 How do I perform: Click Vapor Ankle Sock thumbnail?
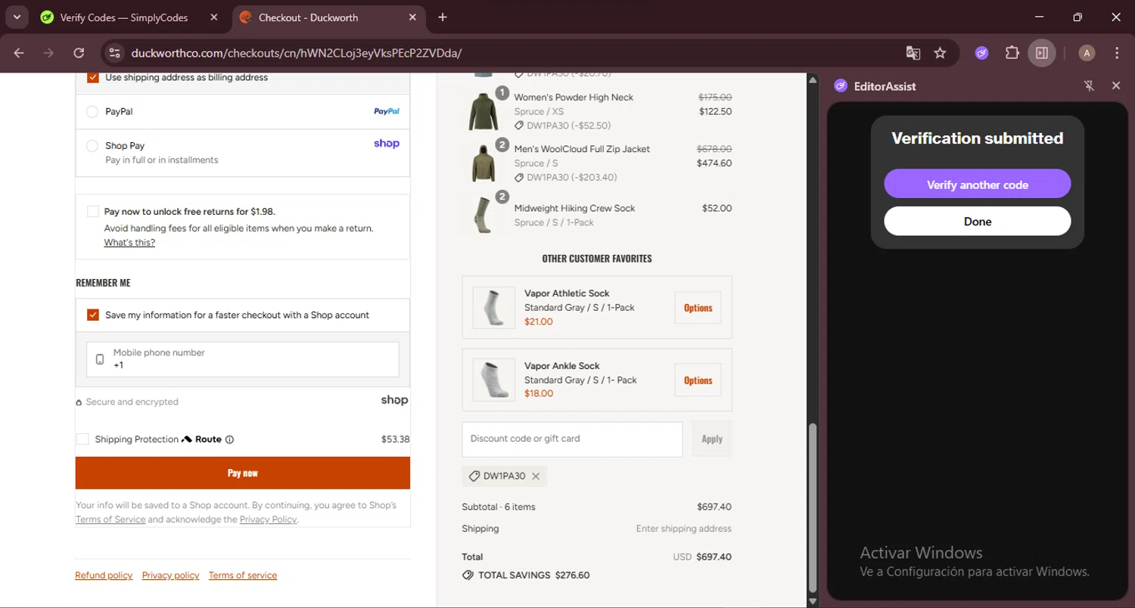coord(493,380)
